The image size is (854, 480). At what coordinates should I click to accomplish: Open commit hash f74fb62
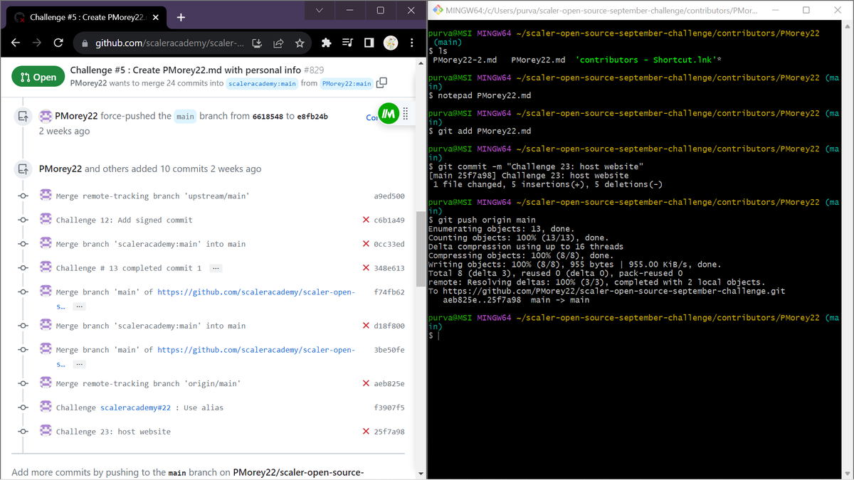point(389,292)
